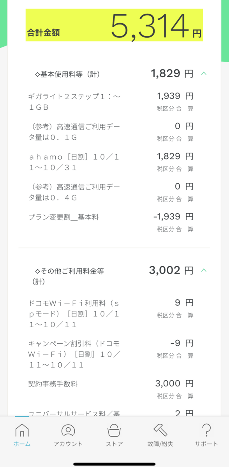229x467 pixels.
Task: Tap the ギガライト2ステップ1 charge row
Action: [111, 102]
